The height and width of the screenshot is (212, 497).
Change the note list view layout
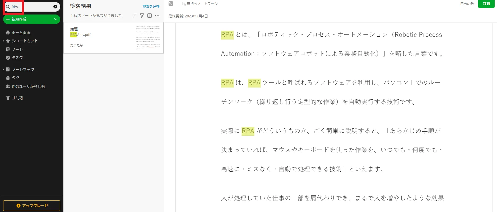150,16
